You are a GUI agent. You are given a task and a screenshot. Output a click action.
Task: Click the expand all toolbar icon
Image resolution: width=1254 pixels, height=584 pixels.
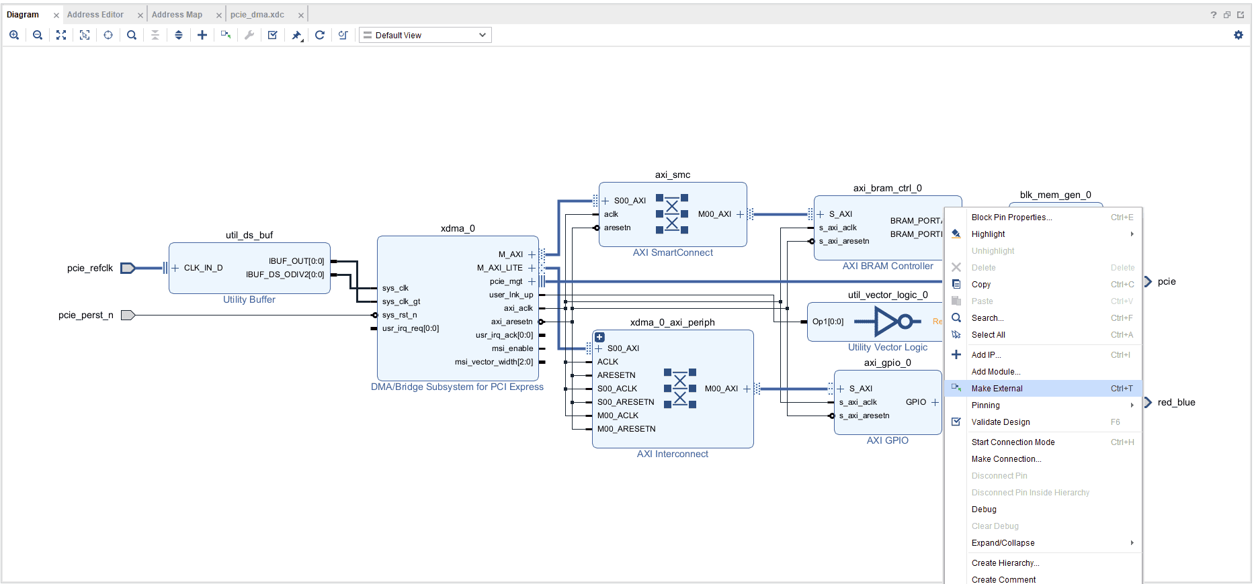[179, 35]
